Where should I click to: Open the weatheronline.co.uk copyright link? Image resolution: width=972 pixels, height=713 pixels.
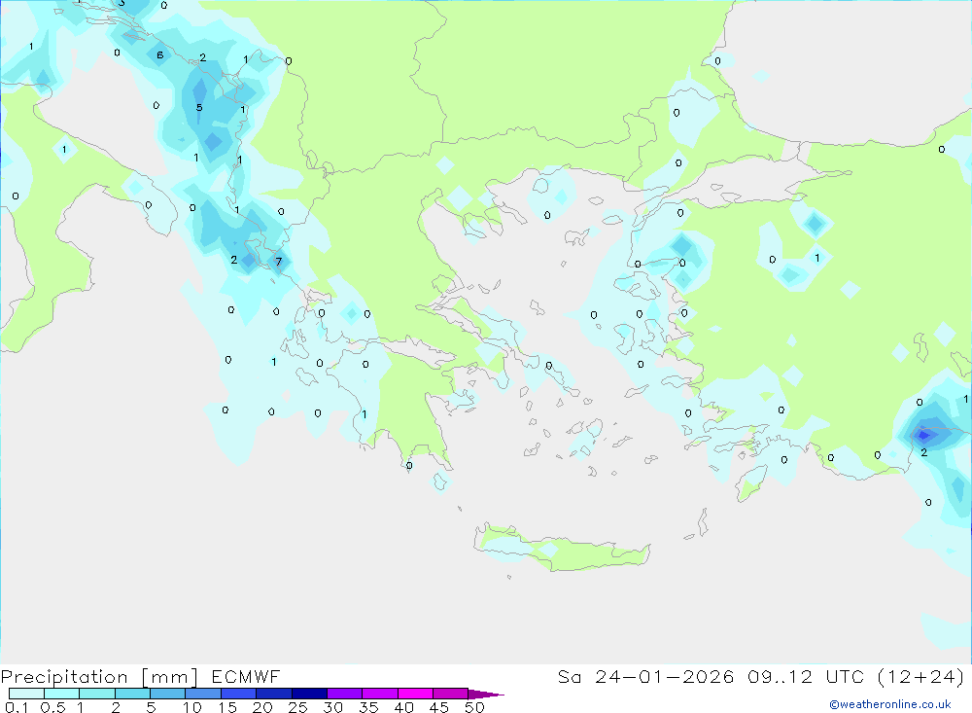click(x=889, y=704)
